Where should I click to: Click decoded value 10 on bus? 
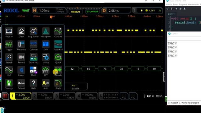point(154,69)
